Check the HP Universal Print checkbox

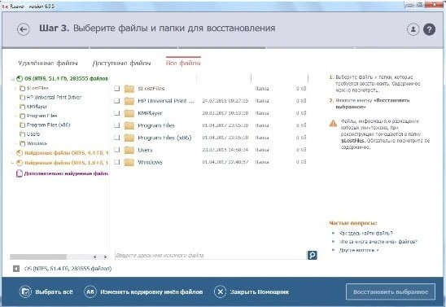(x=117, y=101)
